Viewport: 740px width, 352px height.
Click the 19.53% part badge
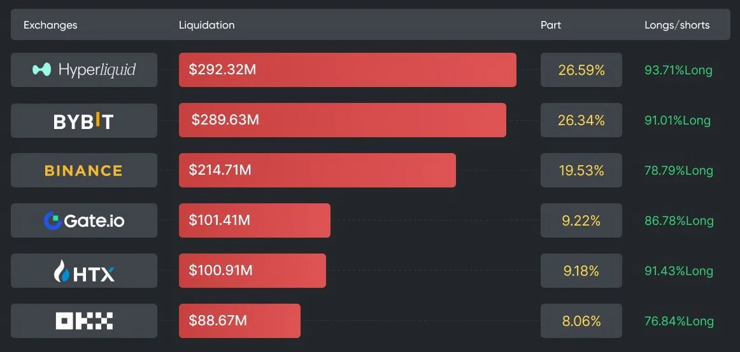coord(581,170)
